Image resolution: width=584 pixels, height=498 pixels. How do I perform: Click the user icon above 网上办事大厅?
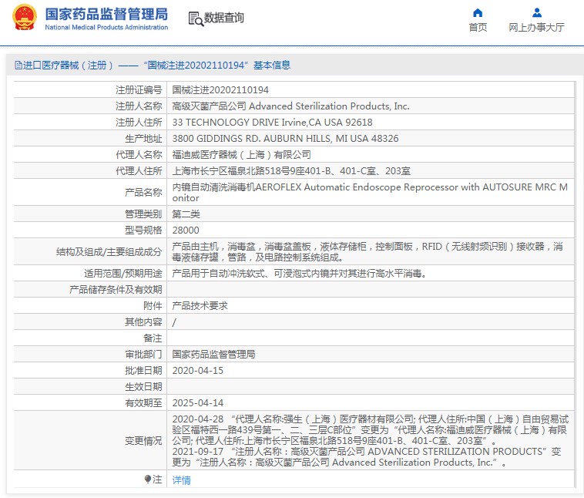[536, 12]
